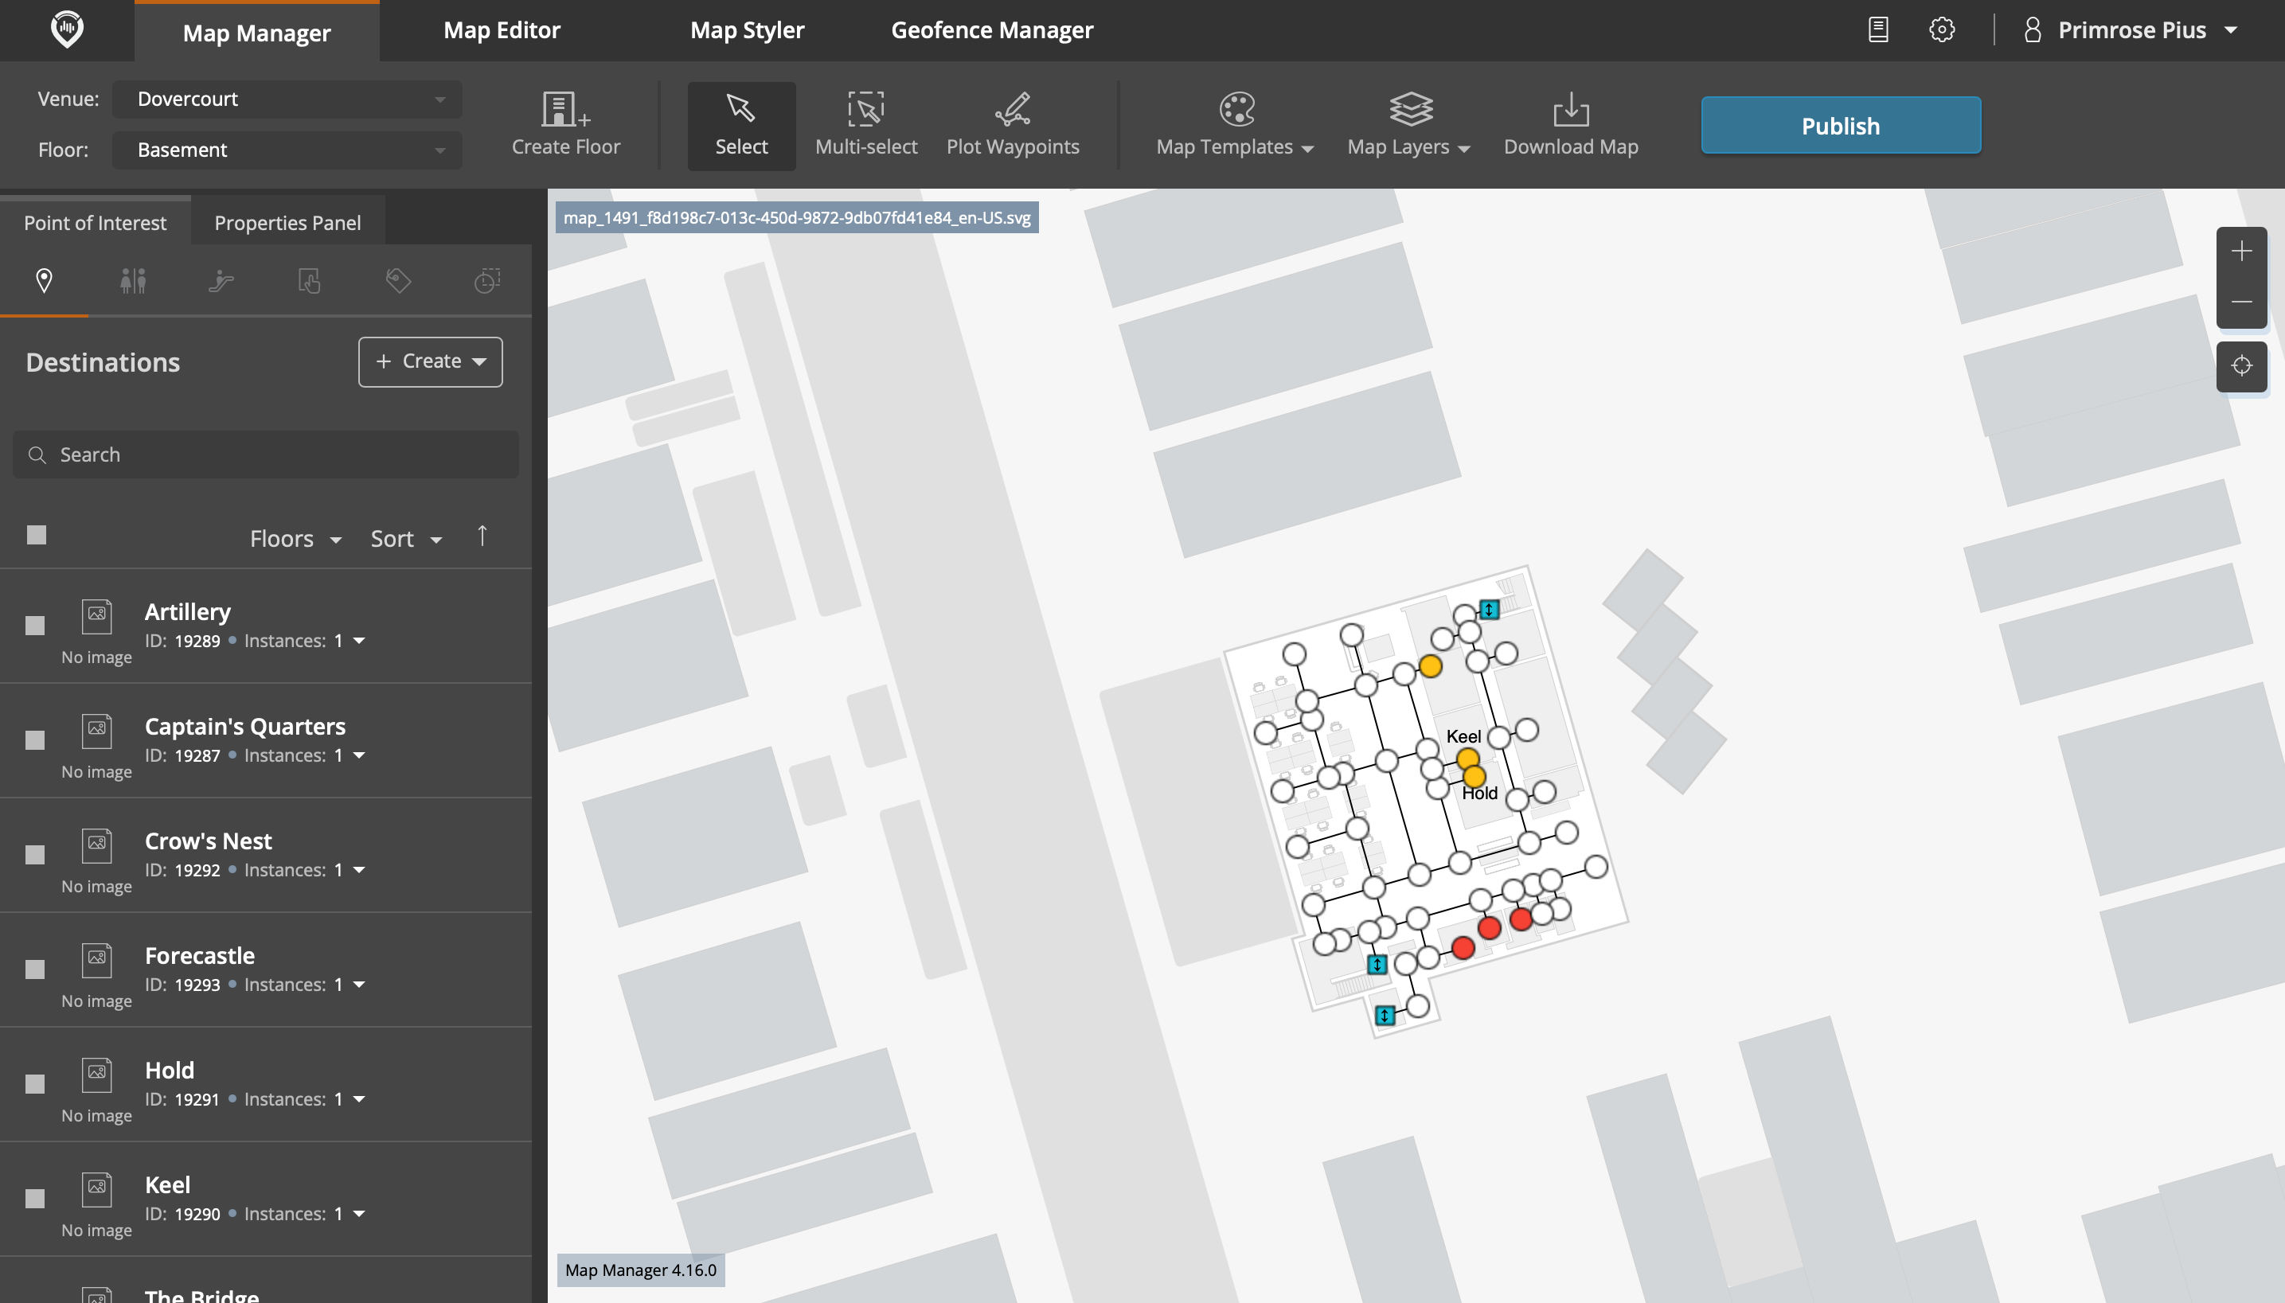Open the Instances dropdown for Captain's Quarters
This screenshot has height=1303, width=2285.
[360, 755]
